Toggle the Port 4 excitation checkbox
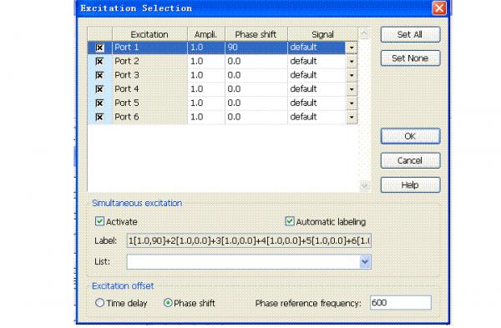Image resolution: width=501 pixels, height=328 pixels. (x=99, y=89)
